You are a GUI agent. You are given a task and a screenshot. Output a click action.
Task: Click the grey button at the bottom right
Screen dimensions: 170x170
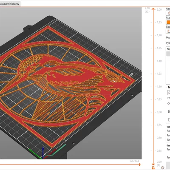click(x=168, y=165)
